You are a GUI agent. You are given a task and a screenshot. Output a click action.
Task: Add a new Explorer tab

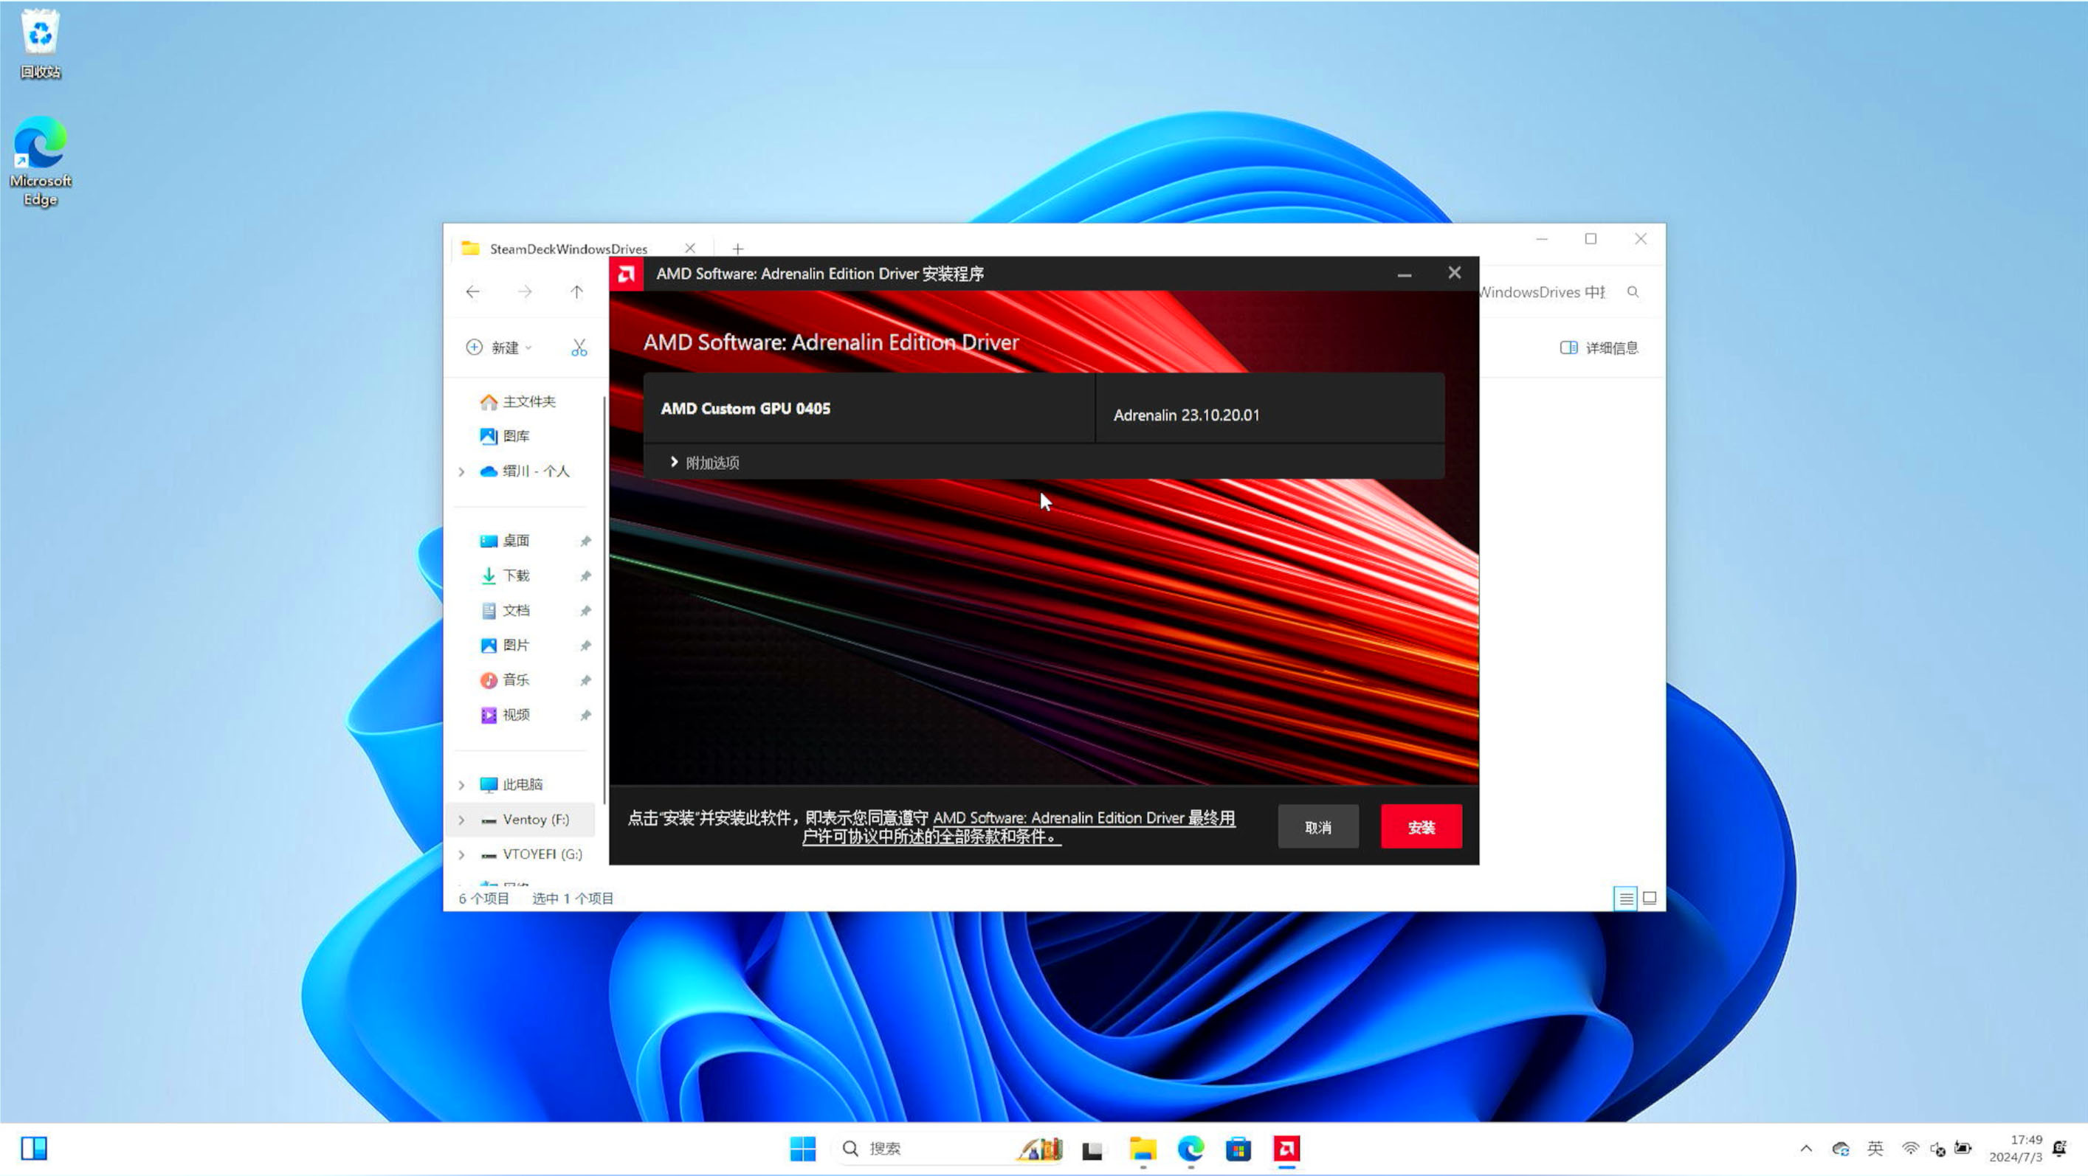737,249
